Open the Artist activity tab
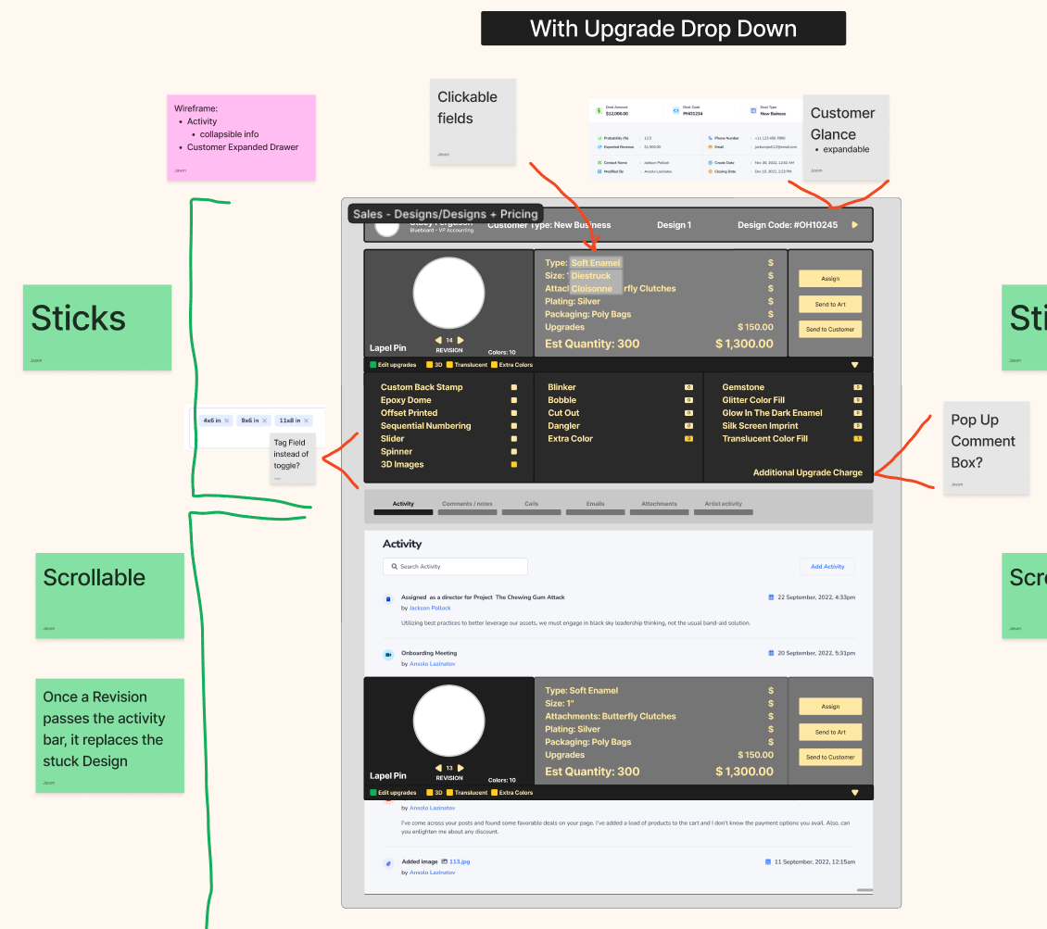Screen dimensions: 1047x929 [x=724, y=508]
